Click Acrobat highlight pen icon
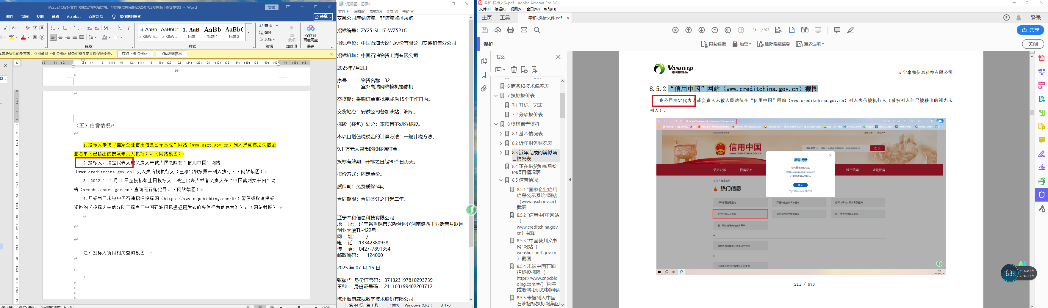The image size is (1048, 308). pos(850,30)
